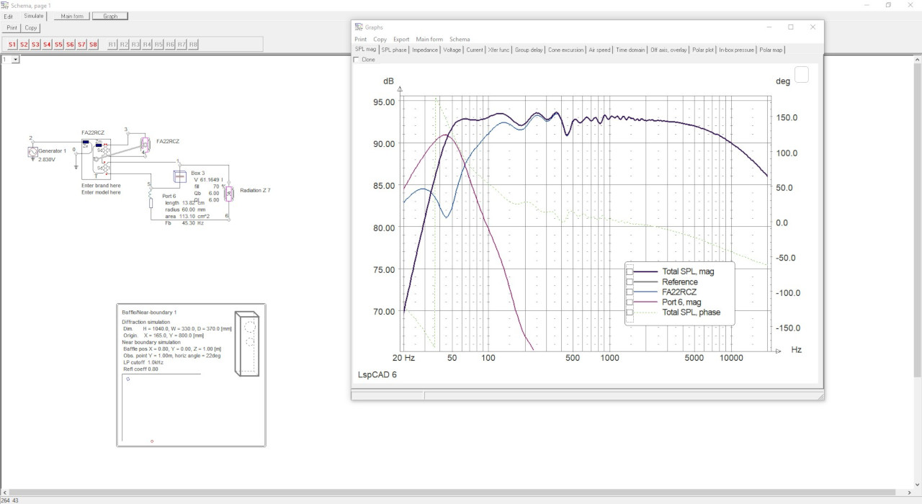The width and height of the screenshot is (922, 504).
Task: Select the Box 3 enclosure component
Action: (x=179, y=177)
